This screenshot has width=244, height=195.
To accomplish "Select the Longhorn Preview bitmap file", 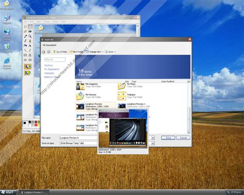I will 96,107.
